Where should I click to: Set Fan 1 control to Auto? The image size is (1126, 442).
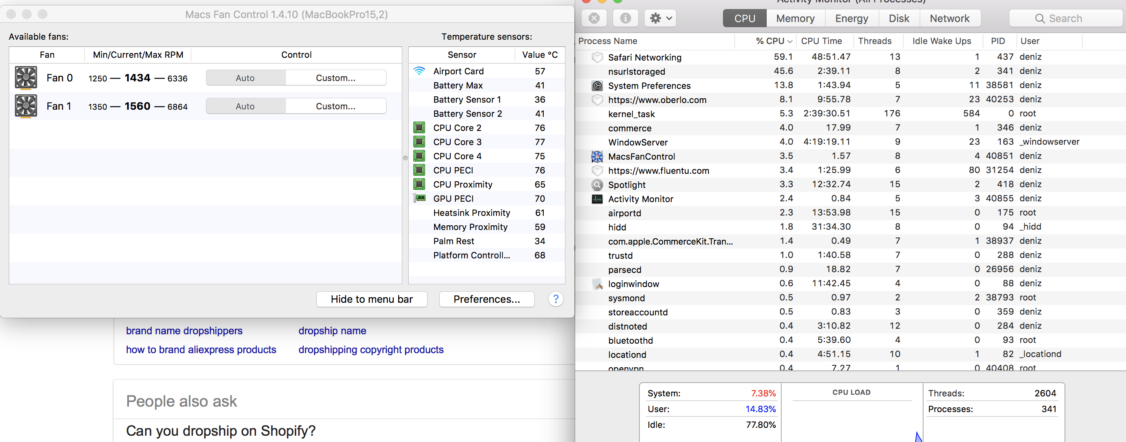point(245,107)
